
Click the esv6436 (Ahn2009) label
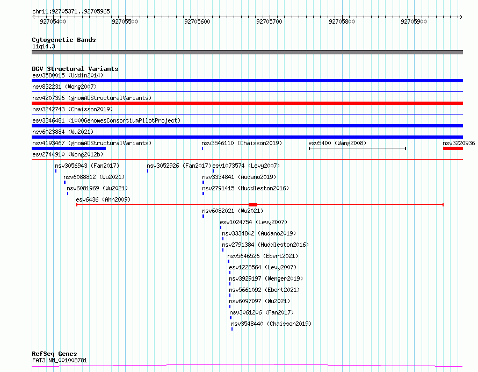(x=103, y=199)
